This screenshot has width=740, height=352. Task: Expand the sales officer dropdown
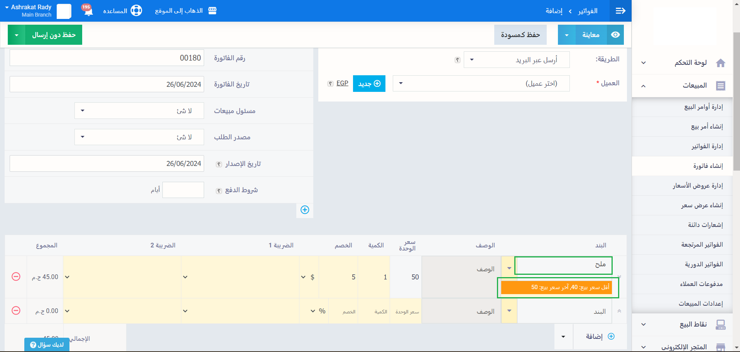(139, 111)
